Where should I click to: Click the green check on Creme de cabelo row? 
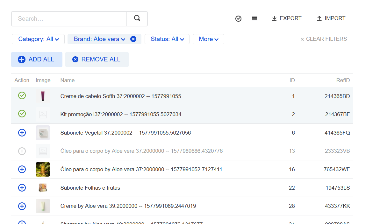[x=22, y=95]
